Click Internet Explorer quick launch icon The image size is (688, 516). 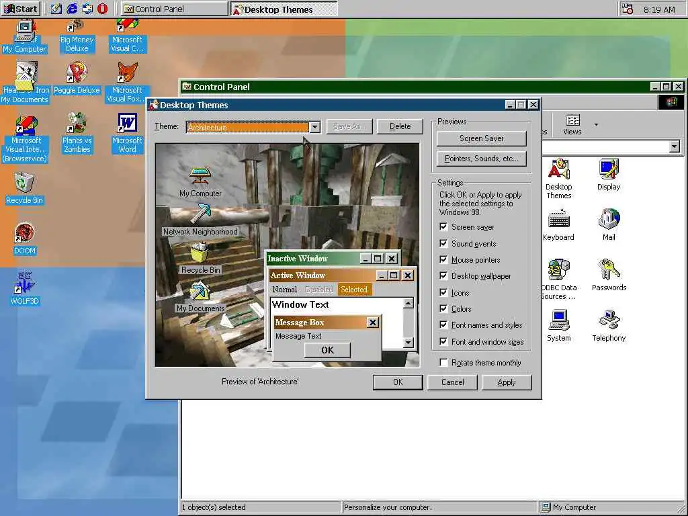pyautogui.click(x=72, y=8)
